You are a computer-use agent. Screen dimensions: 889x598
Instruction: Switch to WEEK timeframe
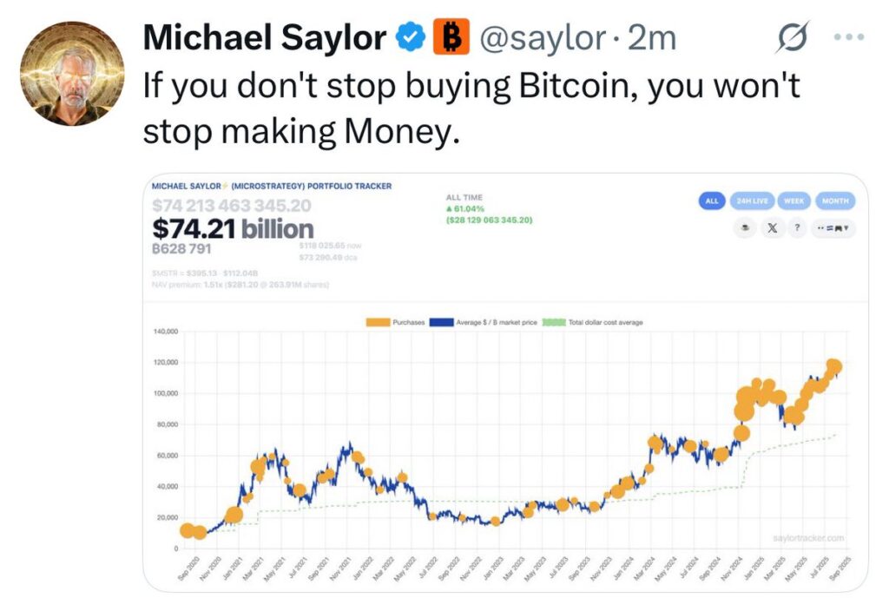(794, 200)
